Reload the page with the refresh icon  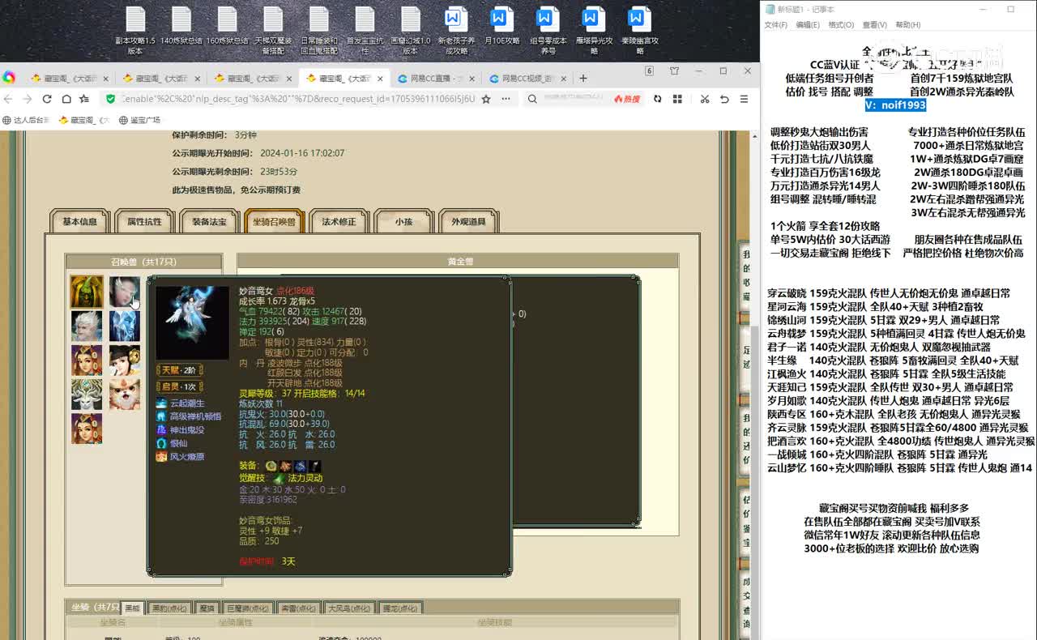coord(46,99)
